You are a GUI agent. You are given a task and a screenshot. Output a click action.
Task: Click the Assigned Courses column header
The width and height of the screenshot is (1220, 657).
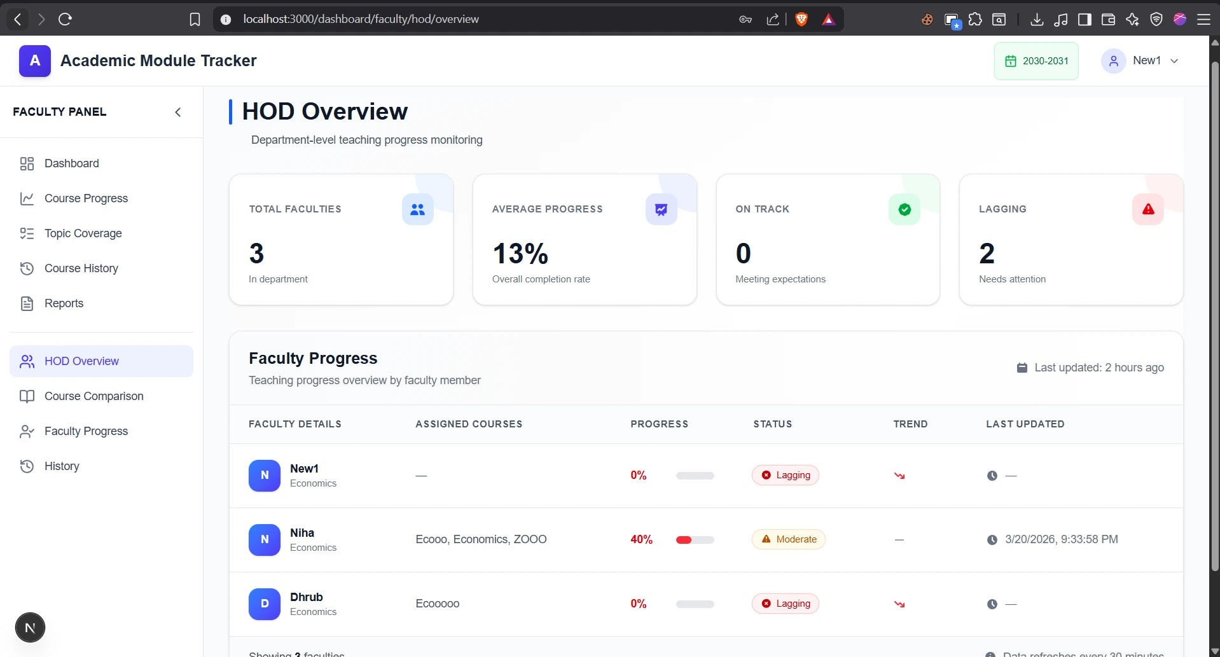(x=469, y=424)
